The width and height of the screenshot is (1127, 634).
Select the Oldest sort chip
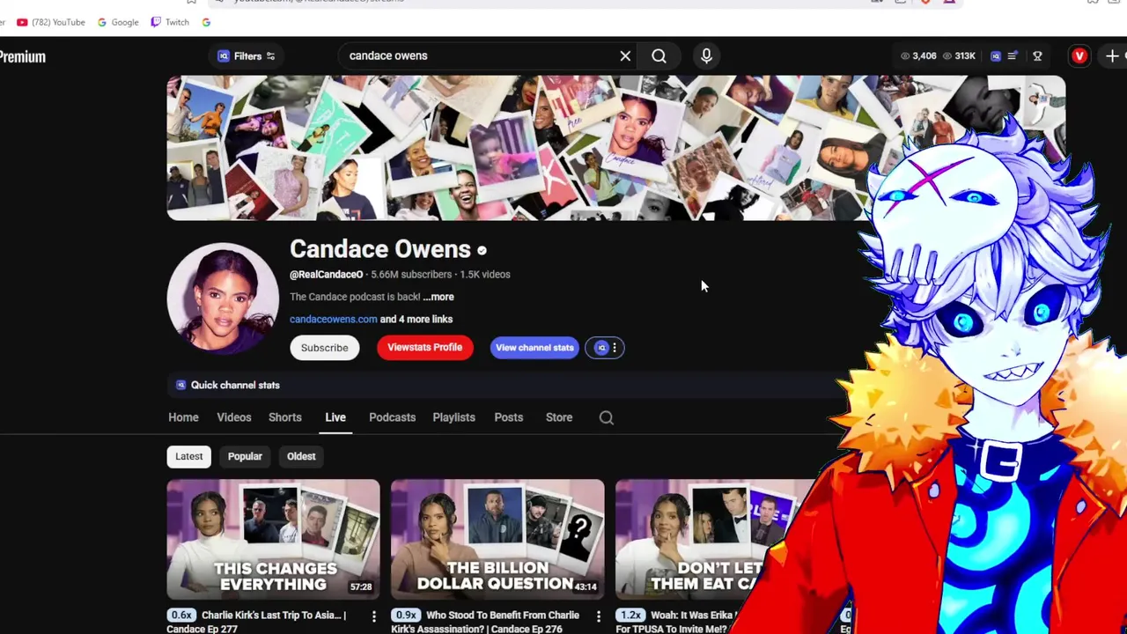(x=301, y=456)
